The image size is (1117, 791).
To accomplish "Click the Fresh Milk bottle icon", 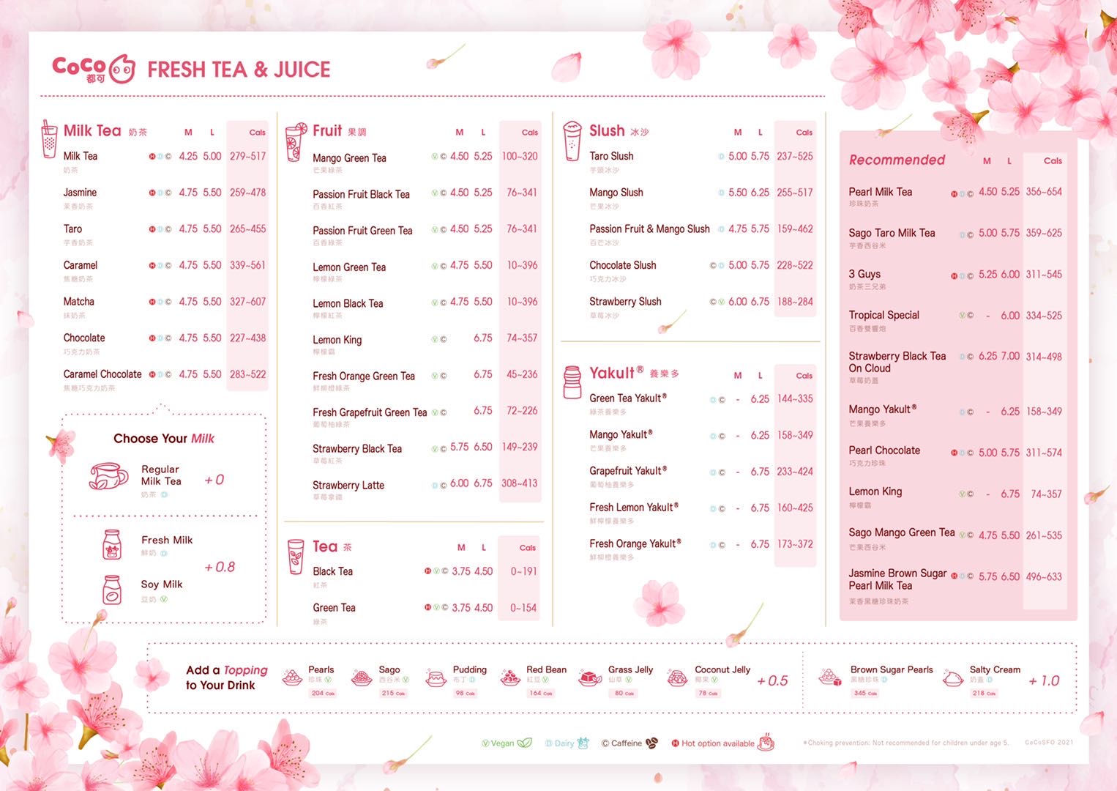I will (x=112, y=545).
